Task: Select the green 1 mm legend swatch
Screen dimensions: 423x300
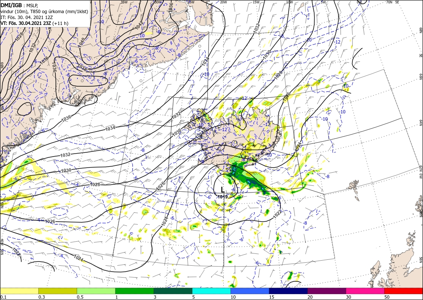Action: tap(135, 291)
